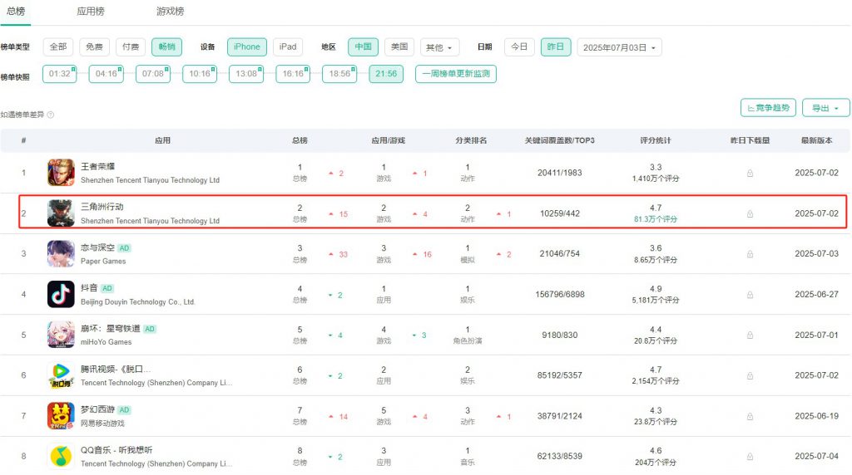The width and height of the screenshot is (852, 475).
Task: Select the 01:32 snapshot
Action: pos(59,74)
